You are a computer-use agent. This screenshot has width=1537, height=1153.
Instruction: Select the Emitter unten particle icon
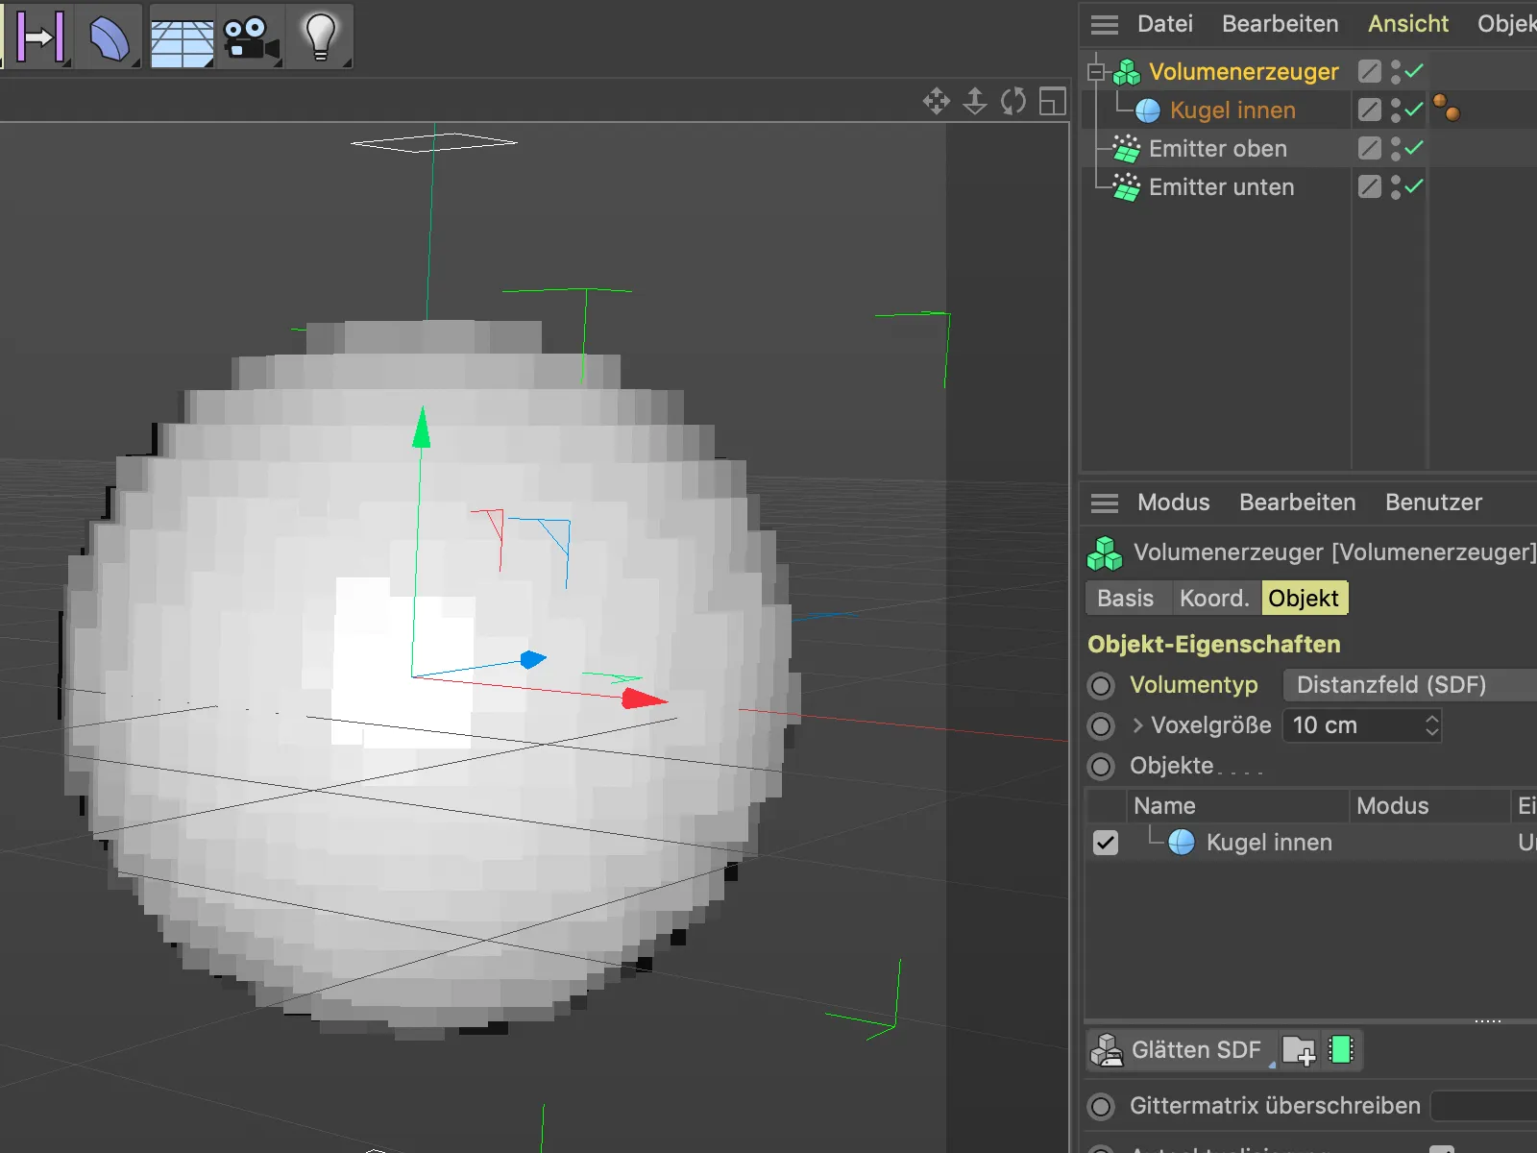point(1124,186)
